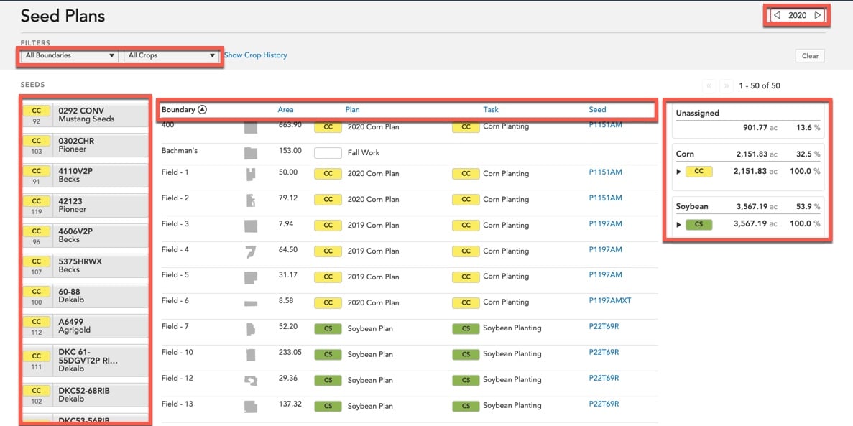Click the empty white plan swatch for Bachman's

pos(328,153)
